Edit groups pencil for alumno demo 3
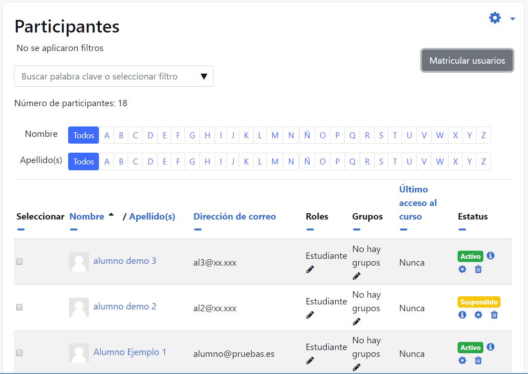This screenshot has height=374, width=528. click(357, 276)
